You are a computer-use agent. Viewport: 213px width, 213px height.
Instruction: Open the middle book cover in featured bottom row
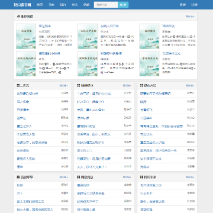click(88, 64)
